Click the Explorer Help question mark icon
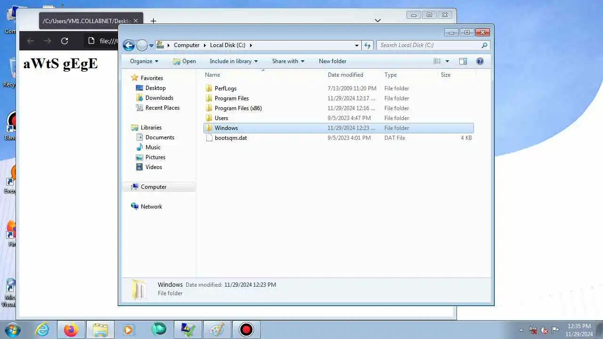 tap(480, 61)
